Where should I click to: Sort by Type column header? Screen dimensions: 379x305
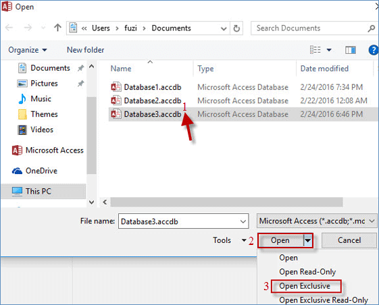(205, 69)
